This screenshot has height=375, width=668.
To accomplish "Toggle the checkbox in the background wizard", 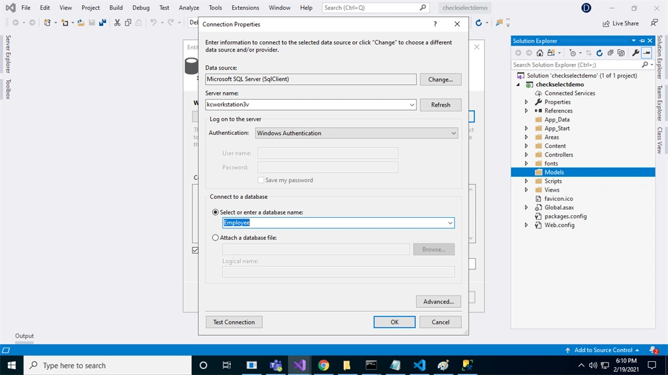I will (195, 250).
